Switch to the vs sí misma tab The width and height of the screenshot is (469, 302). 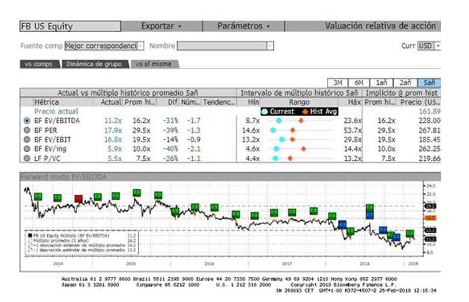pyautogui.click(x=154, y=64)
